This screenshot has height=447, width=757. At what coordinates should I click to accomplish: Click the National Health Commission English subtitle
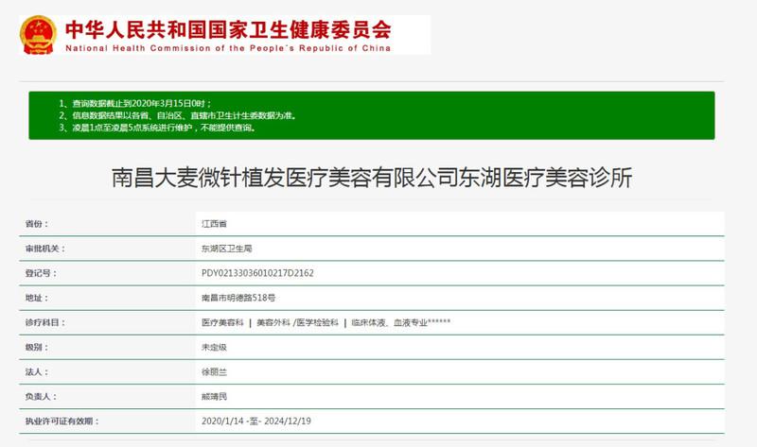point(228,47)
